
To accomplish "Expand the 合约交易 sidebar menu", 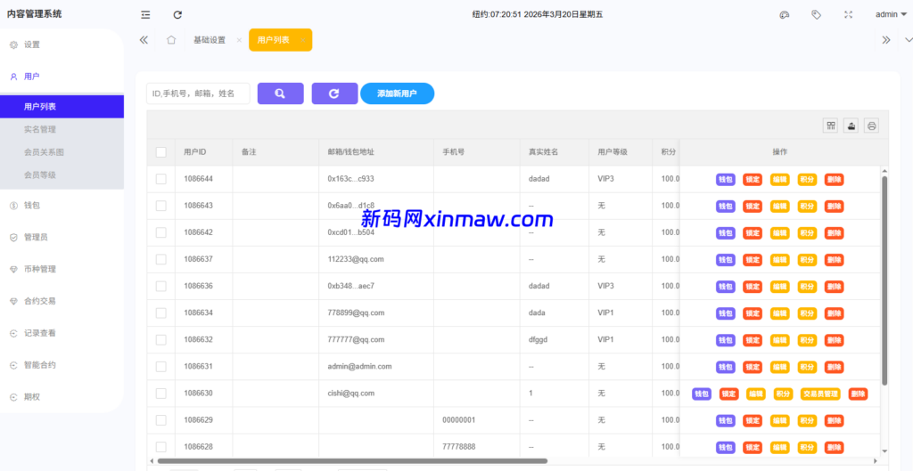I will 62,301.
